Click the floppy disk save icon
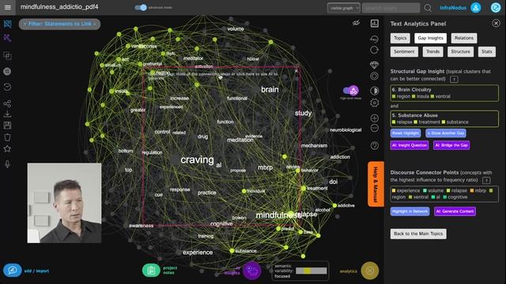 7,125
